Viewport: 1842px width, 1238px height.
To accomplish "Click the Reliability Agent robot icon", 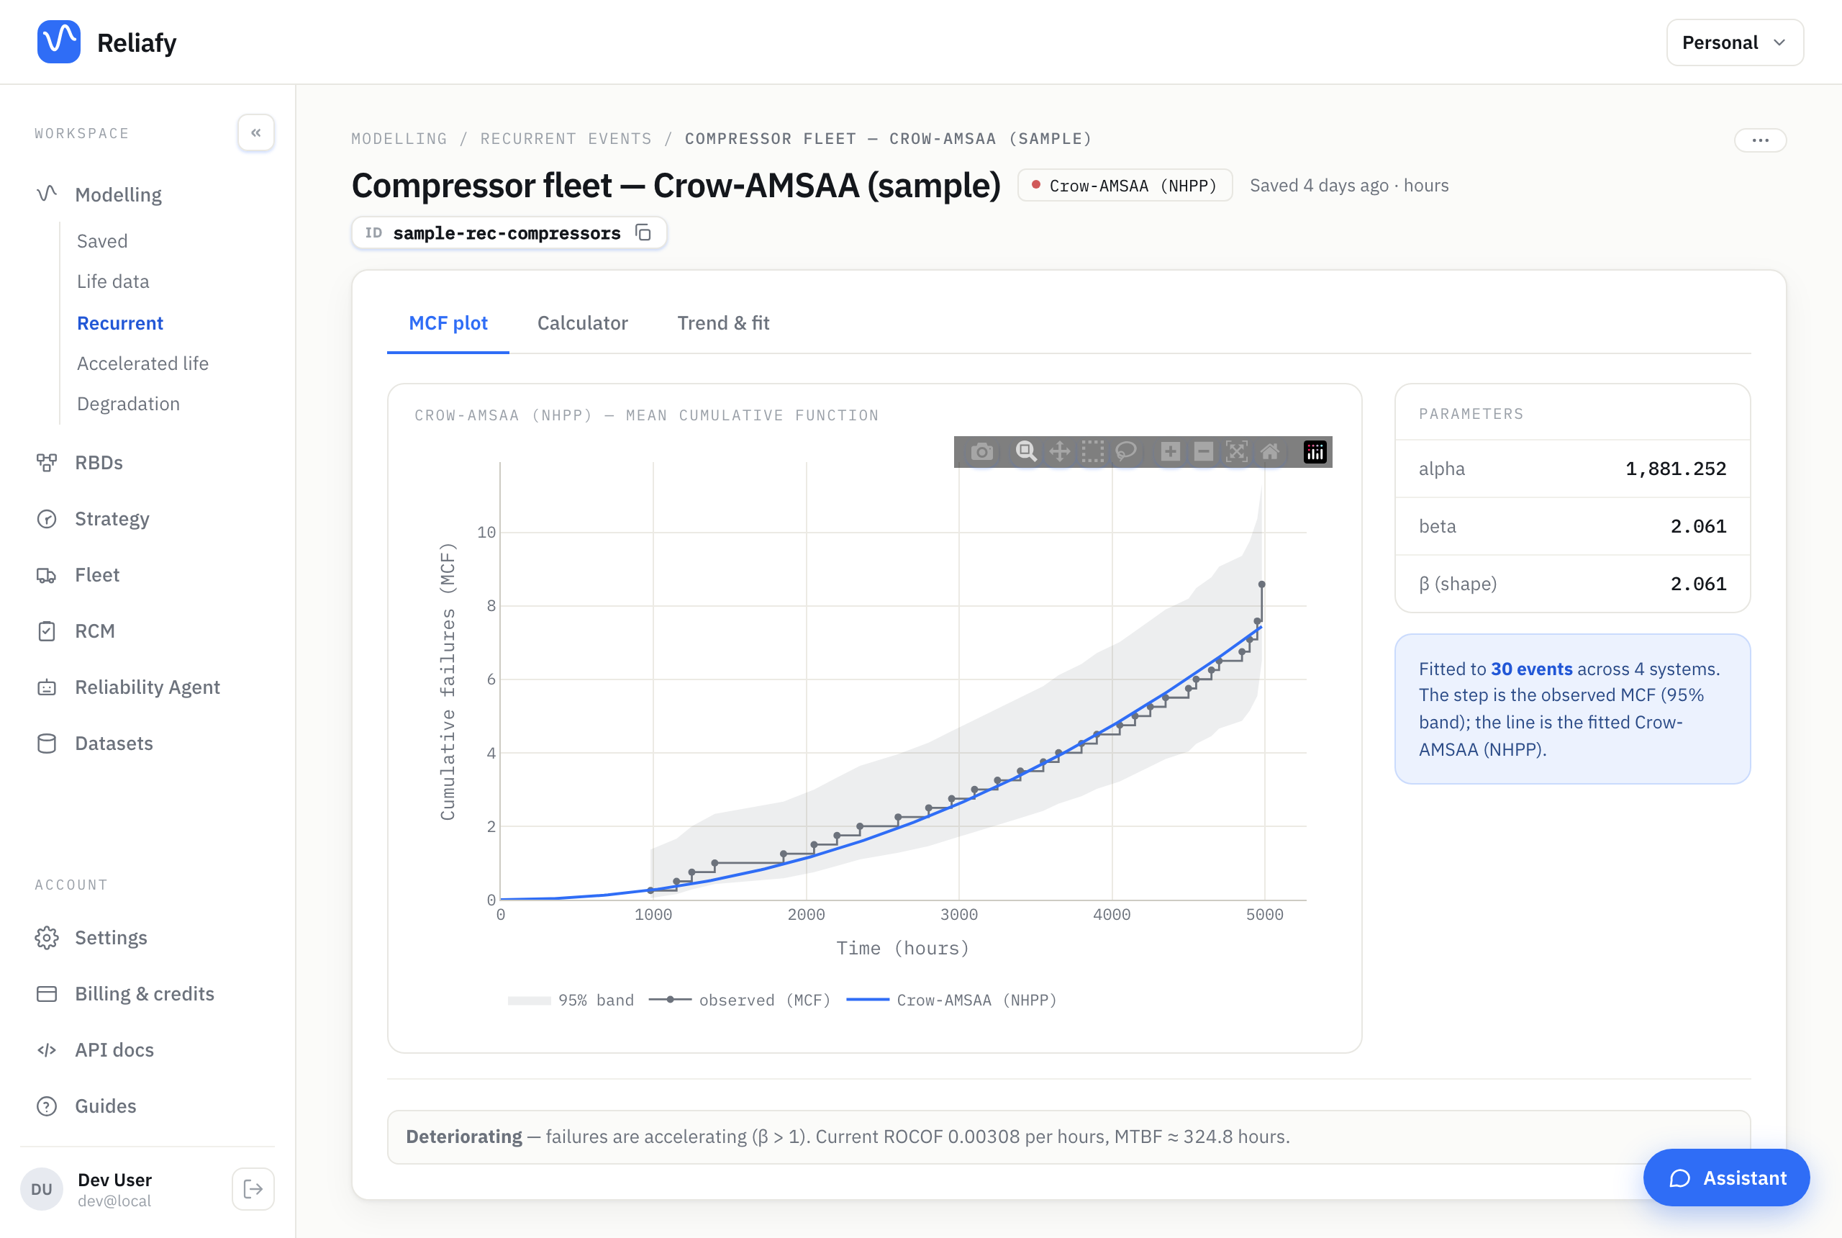I will (47, 687).
